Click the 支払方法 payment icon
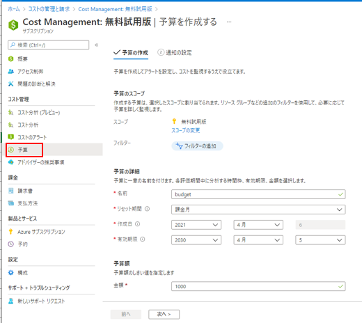Viewport: 362px width, 323px height. tap(11, 203)
